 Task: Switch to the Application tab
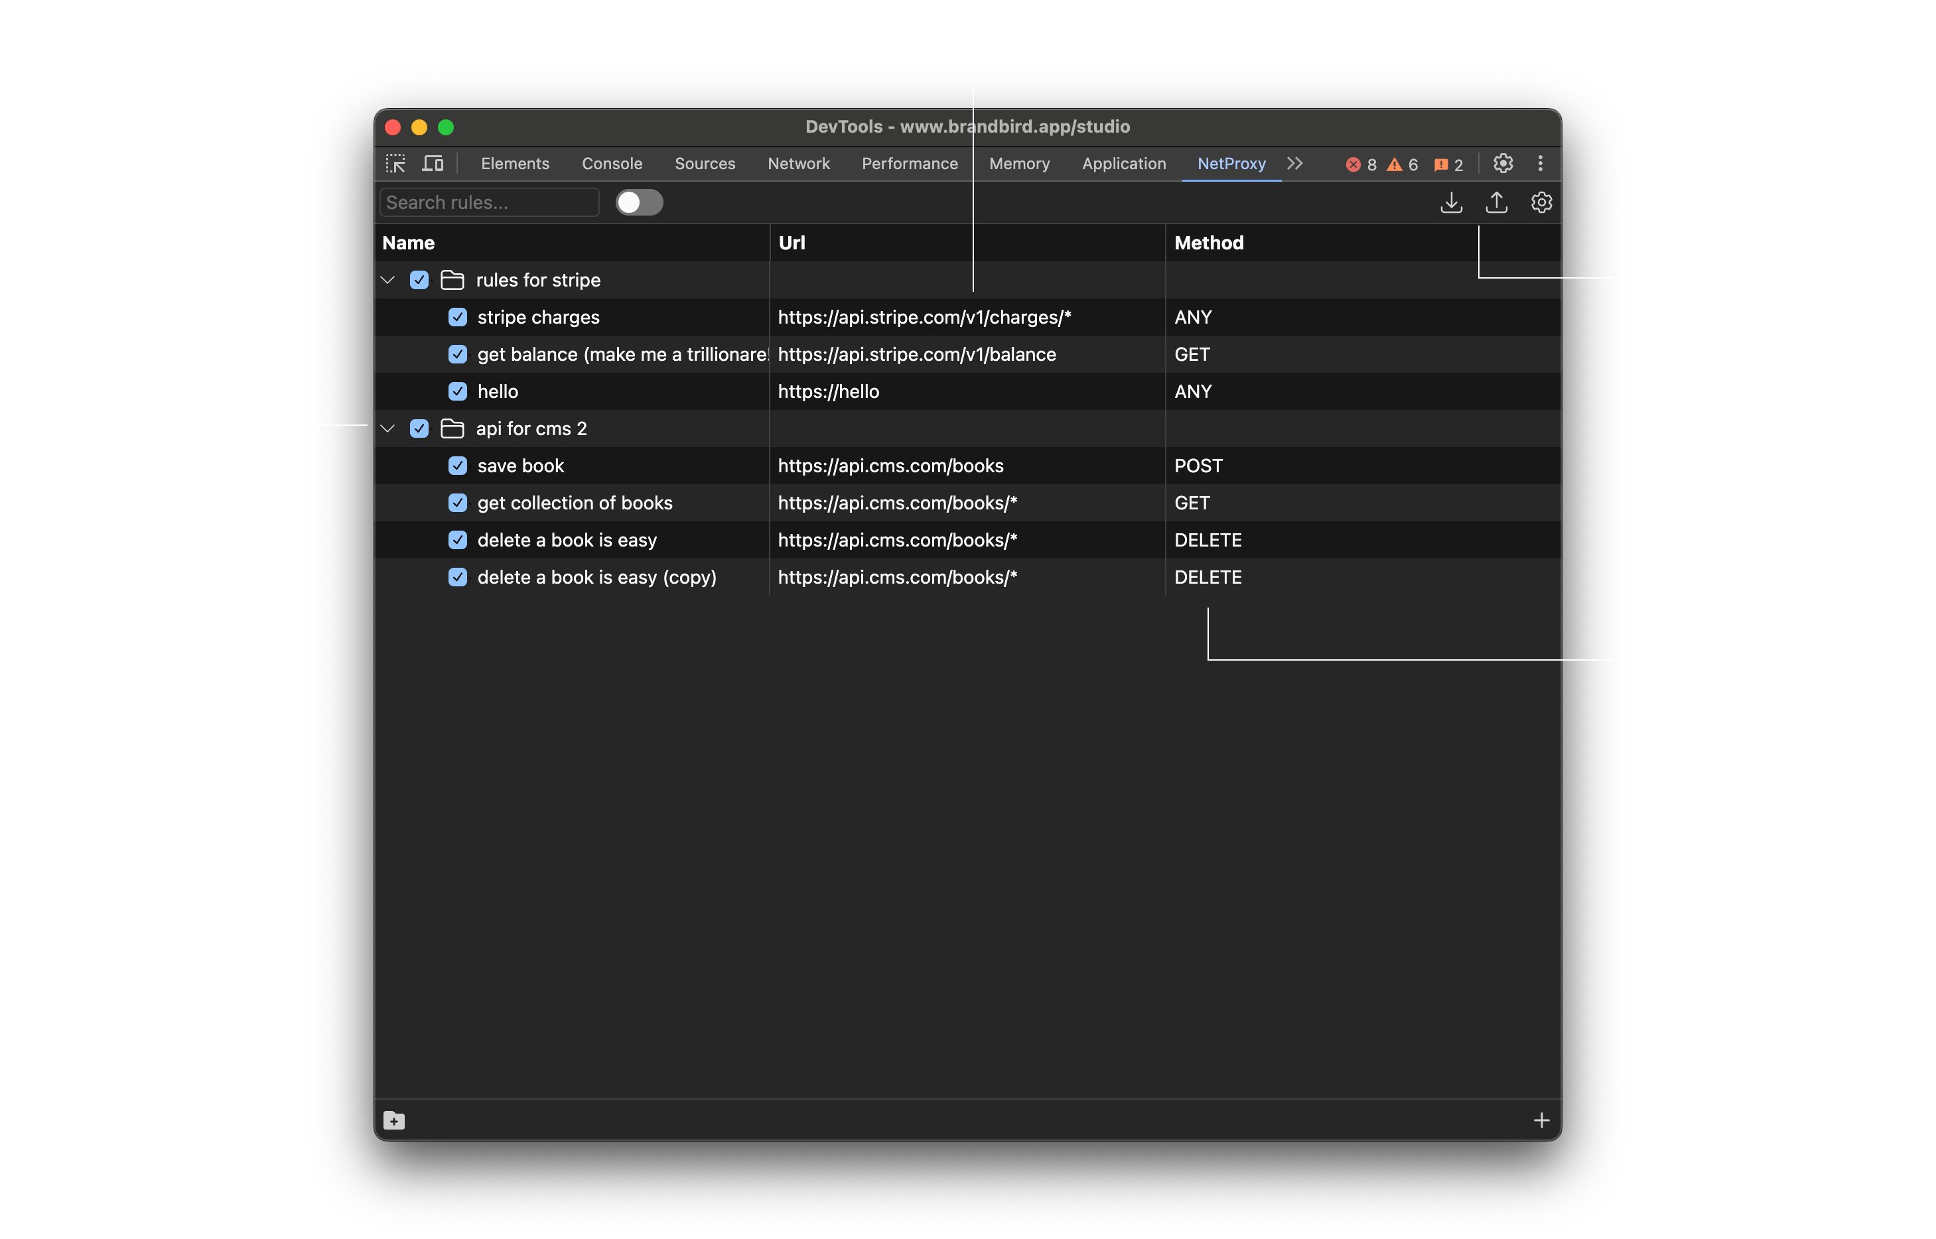pyautogui.click(x=1123, y=163)
